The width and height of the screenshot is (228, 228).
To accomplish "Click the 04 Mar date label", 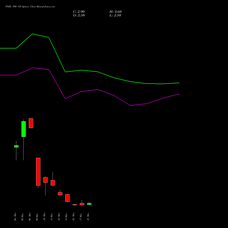I will click(x=15, y=217).
